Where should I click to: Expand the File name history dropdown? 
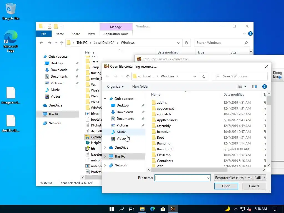point(208,178)
